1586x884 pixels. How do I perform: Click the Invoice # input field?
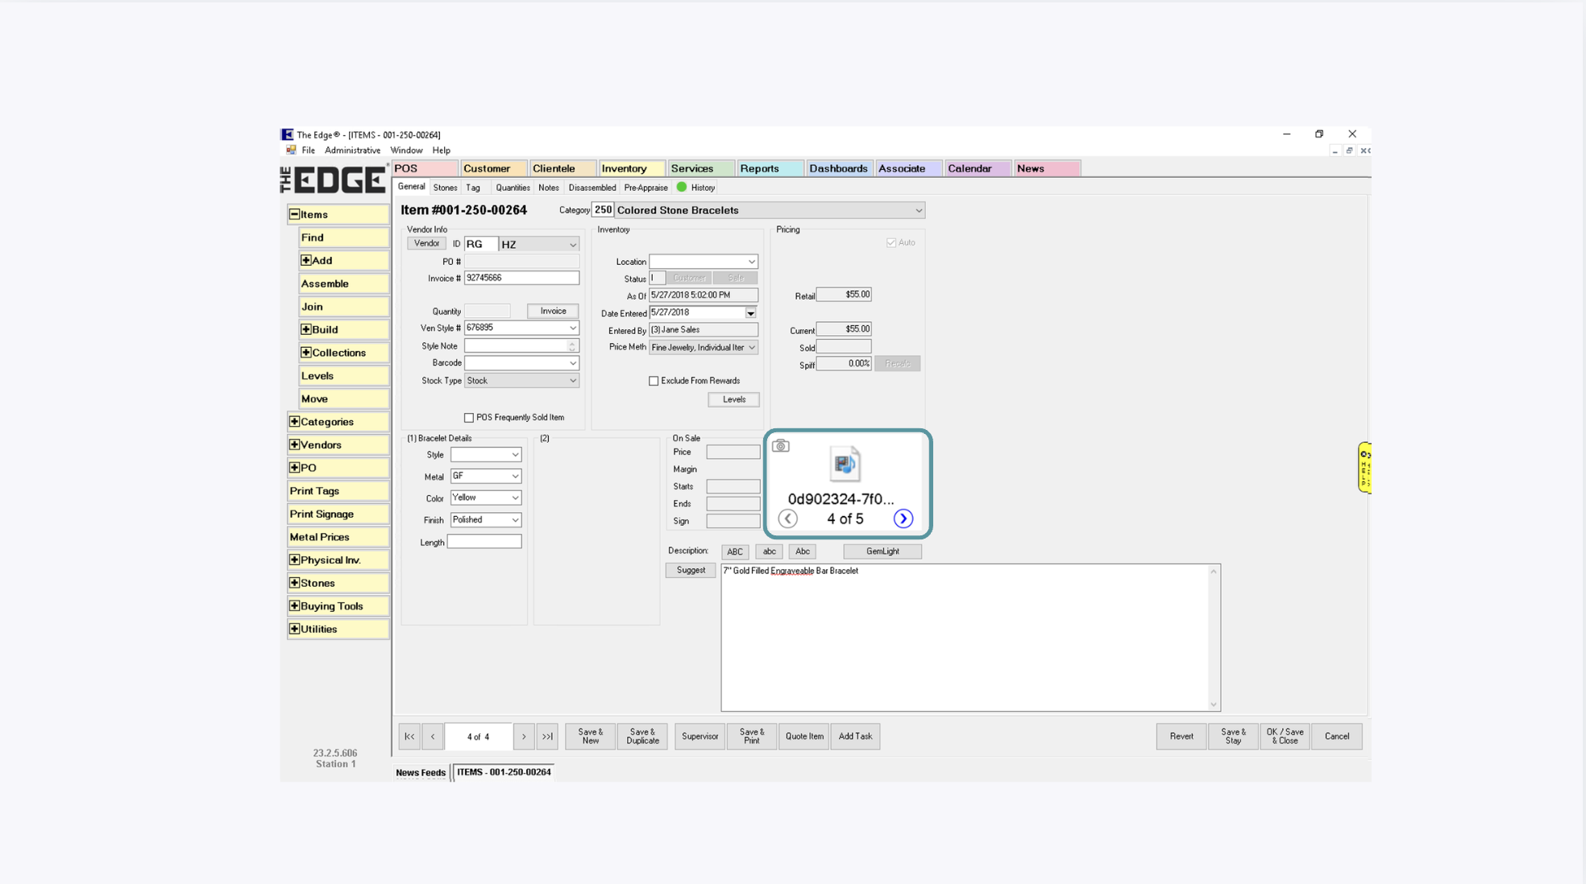[x=521, y=278]
